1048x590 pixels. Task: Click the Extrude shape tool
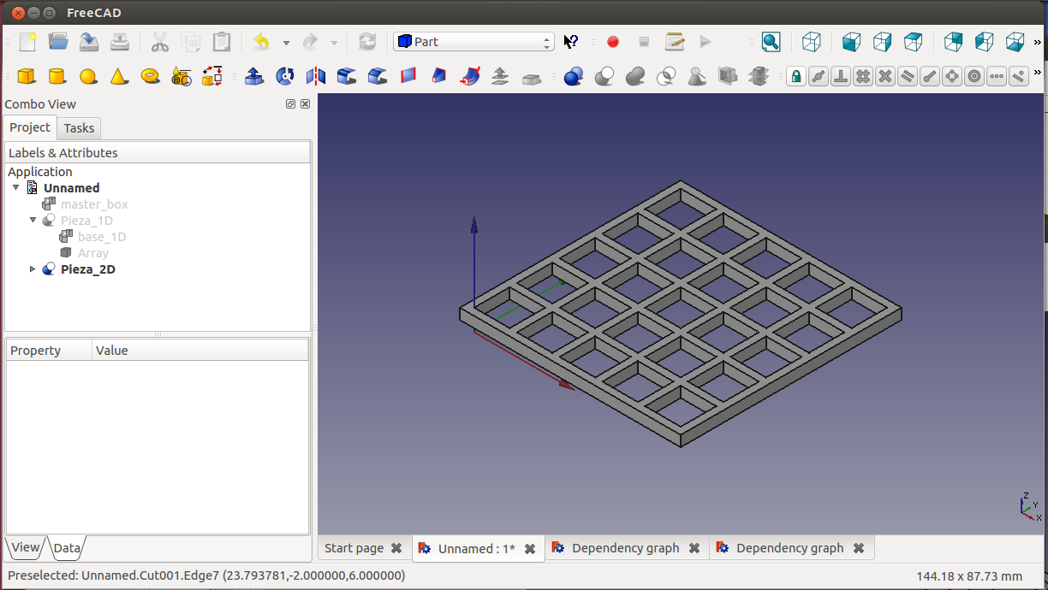[x=254, y=76]
